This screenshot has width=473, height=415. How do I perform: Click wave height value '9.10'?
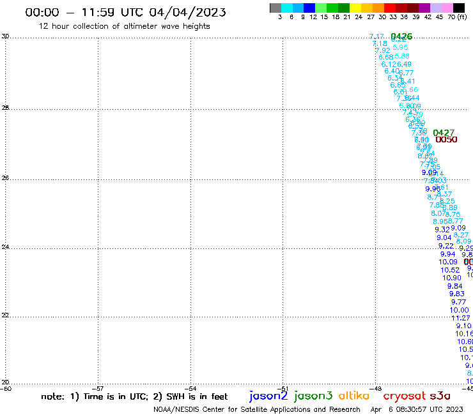(x=463, y=326)
